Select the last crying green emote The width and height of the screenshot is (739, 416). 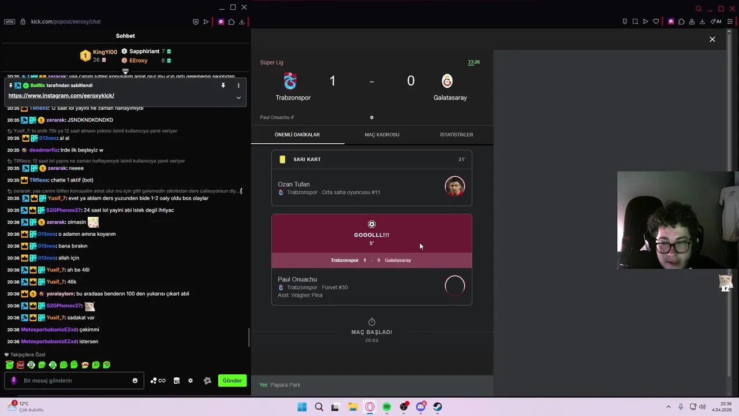tap(106, 365)
